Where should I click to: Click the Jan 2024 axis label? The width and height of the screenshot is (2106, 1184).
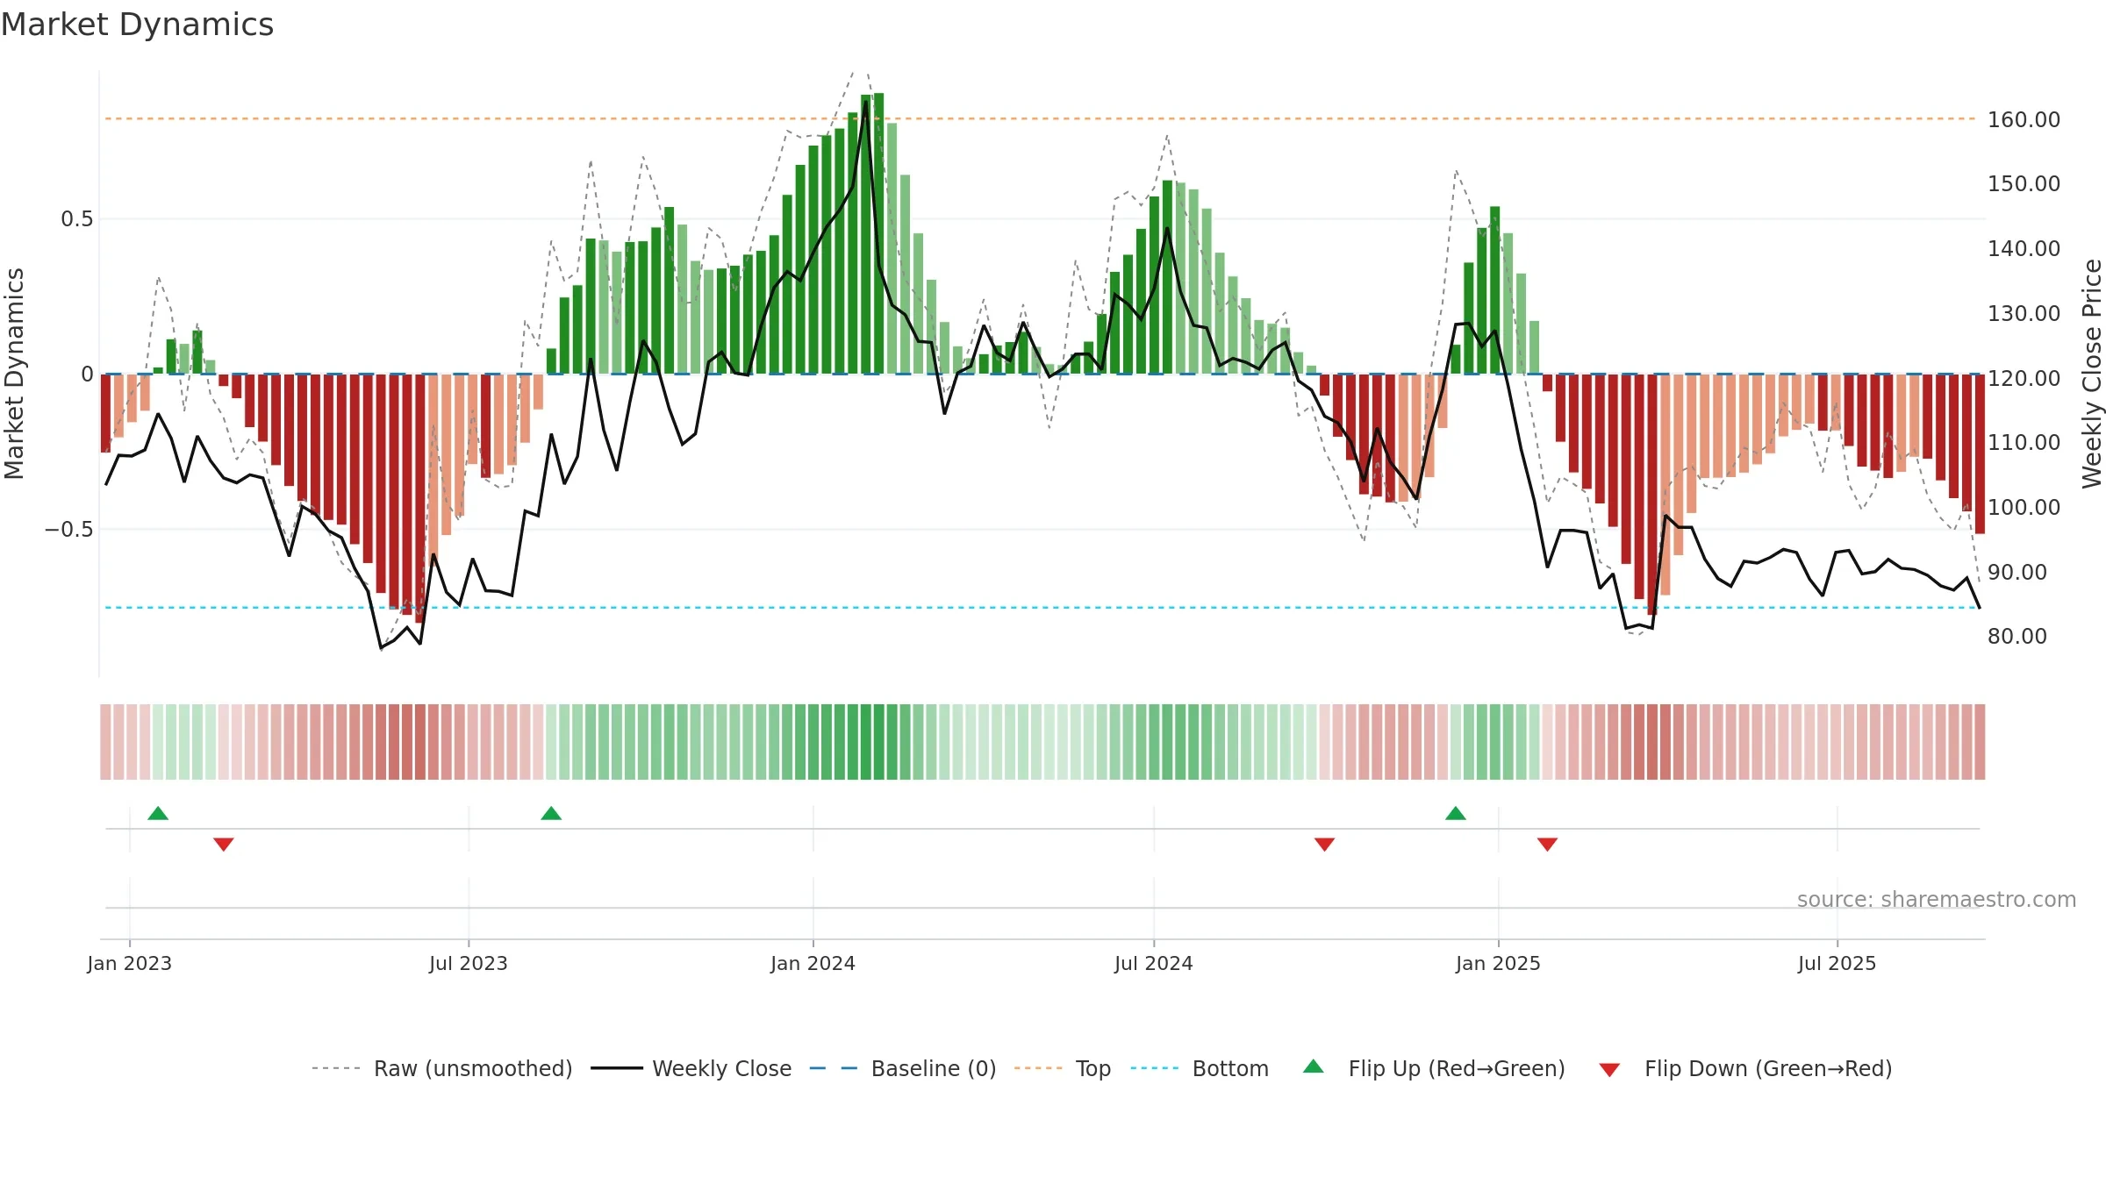click(x=813, y=963)
